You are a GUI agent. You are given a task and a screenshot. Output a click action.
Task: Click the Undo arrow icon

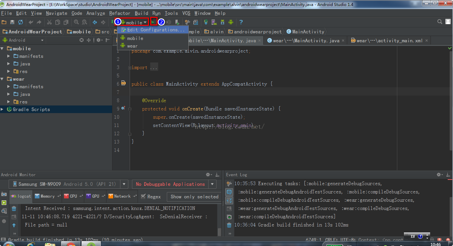click(x=31, y=22)
